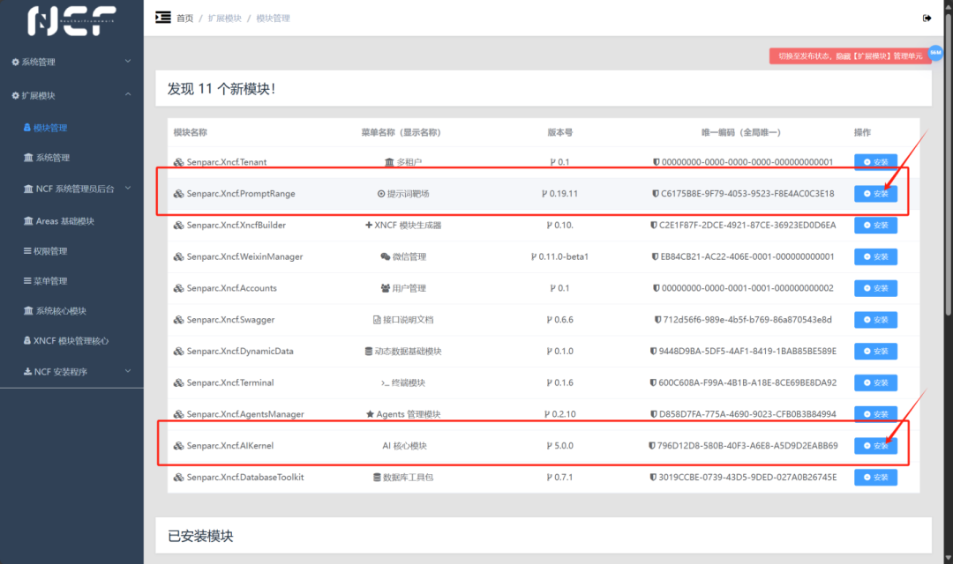Image resolution: width=953 pixels, height=564 pixels.
Task: Click the star icon next to Agents 管理模块
Action: (x=370, y=414)
